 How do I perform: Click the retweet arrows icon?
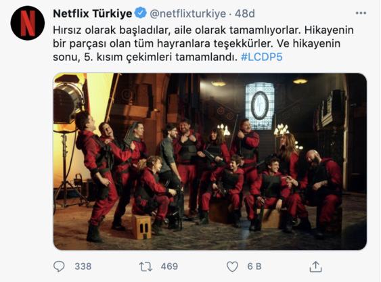coord(145,266)
